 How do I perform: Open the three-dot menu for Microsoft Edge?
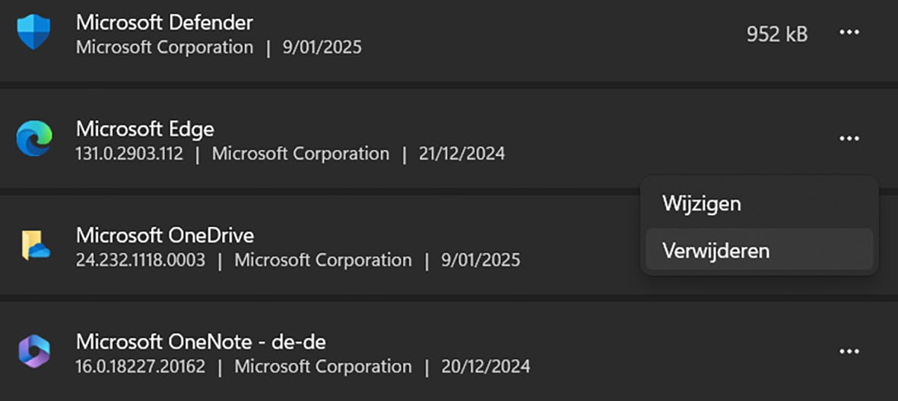[849, 139]
